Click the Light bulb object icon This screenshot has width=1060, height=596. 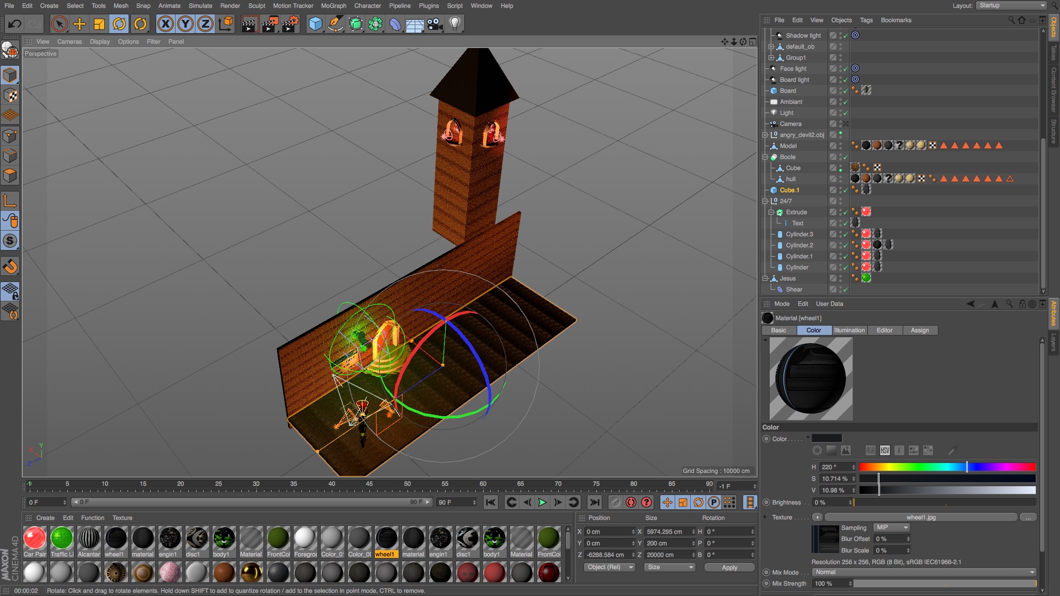[454, 24]
